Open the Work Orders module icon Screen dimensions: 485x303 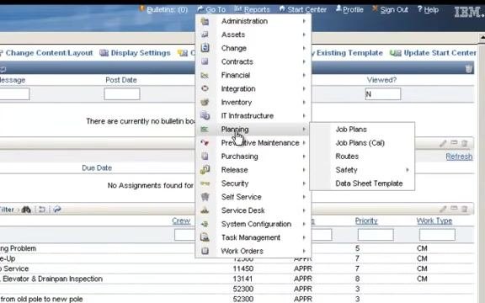[x=205, y=251]
